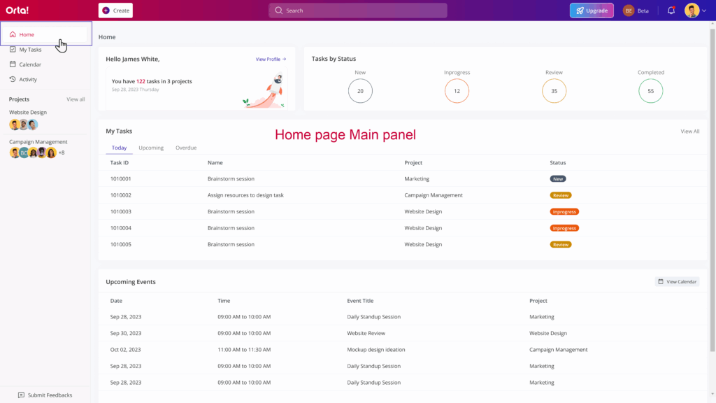Click the Orta! logo in header

[x=17, y=10]
